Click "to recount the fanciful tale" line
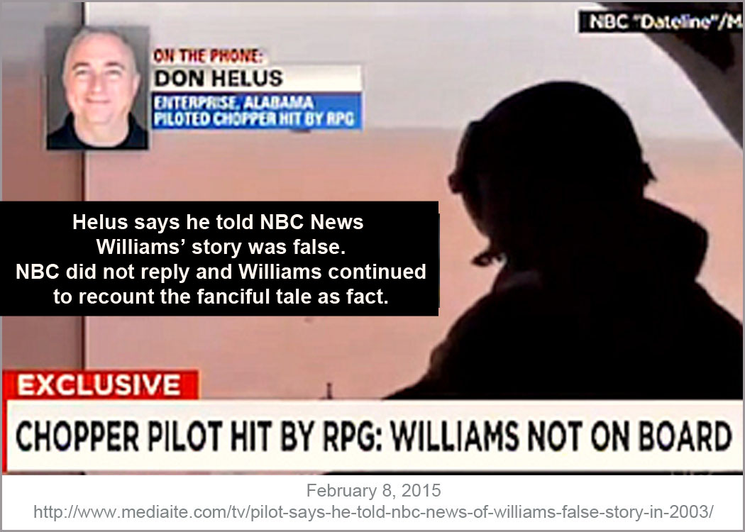This screenshot has height=532, width=745. [x=221, y=297]
